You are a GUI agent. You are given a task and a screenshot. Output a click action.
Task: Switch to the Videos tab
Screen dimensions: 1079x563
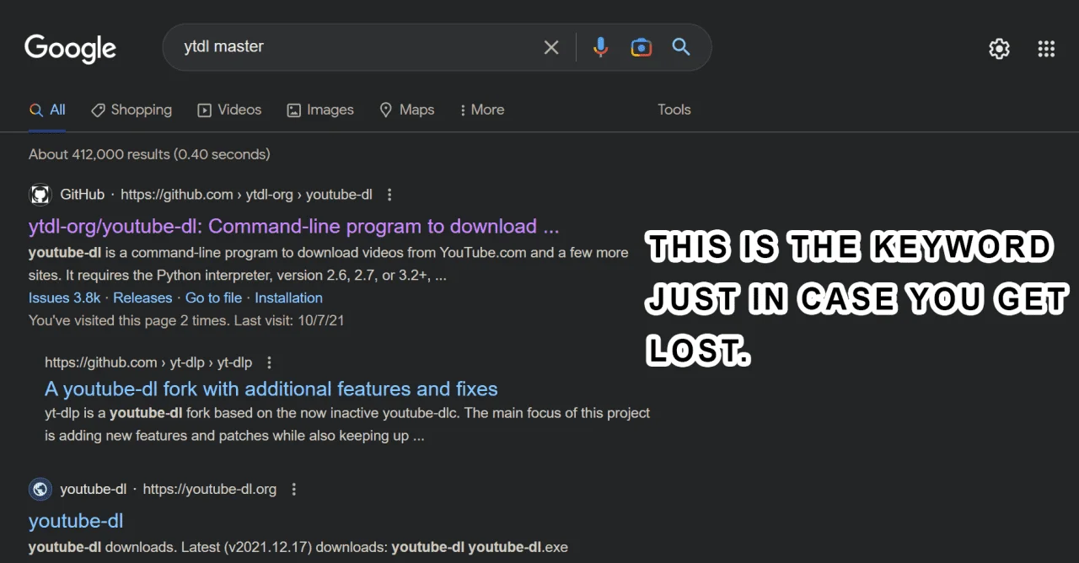[229, 110]
